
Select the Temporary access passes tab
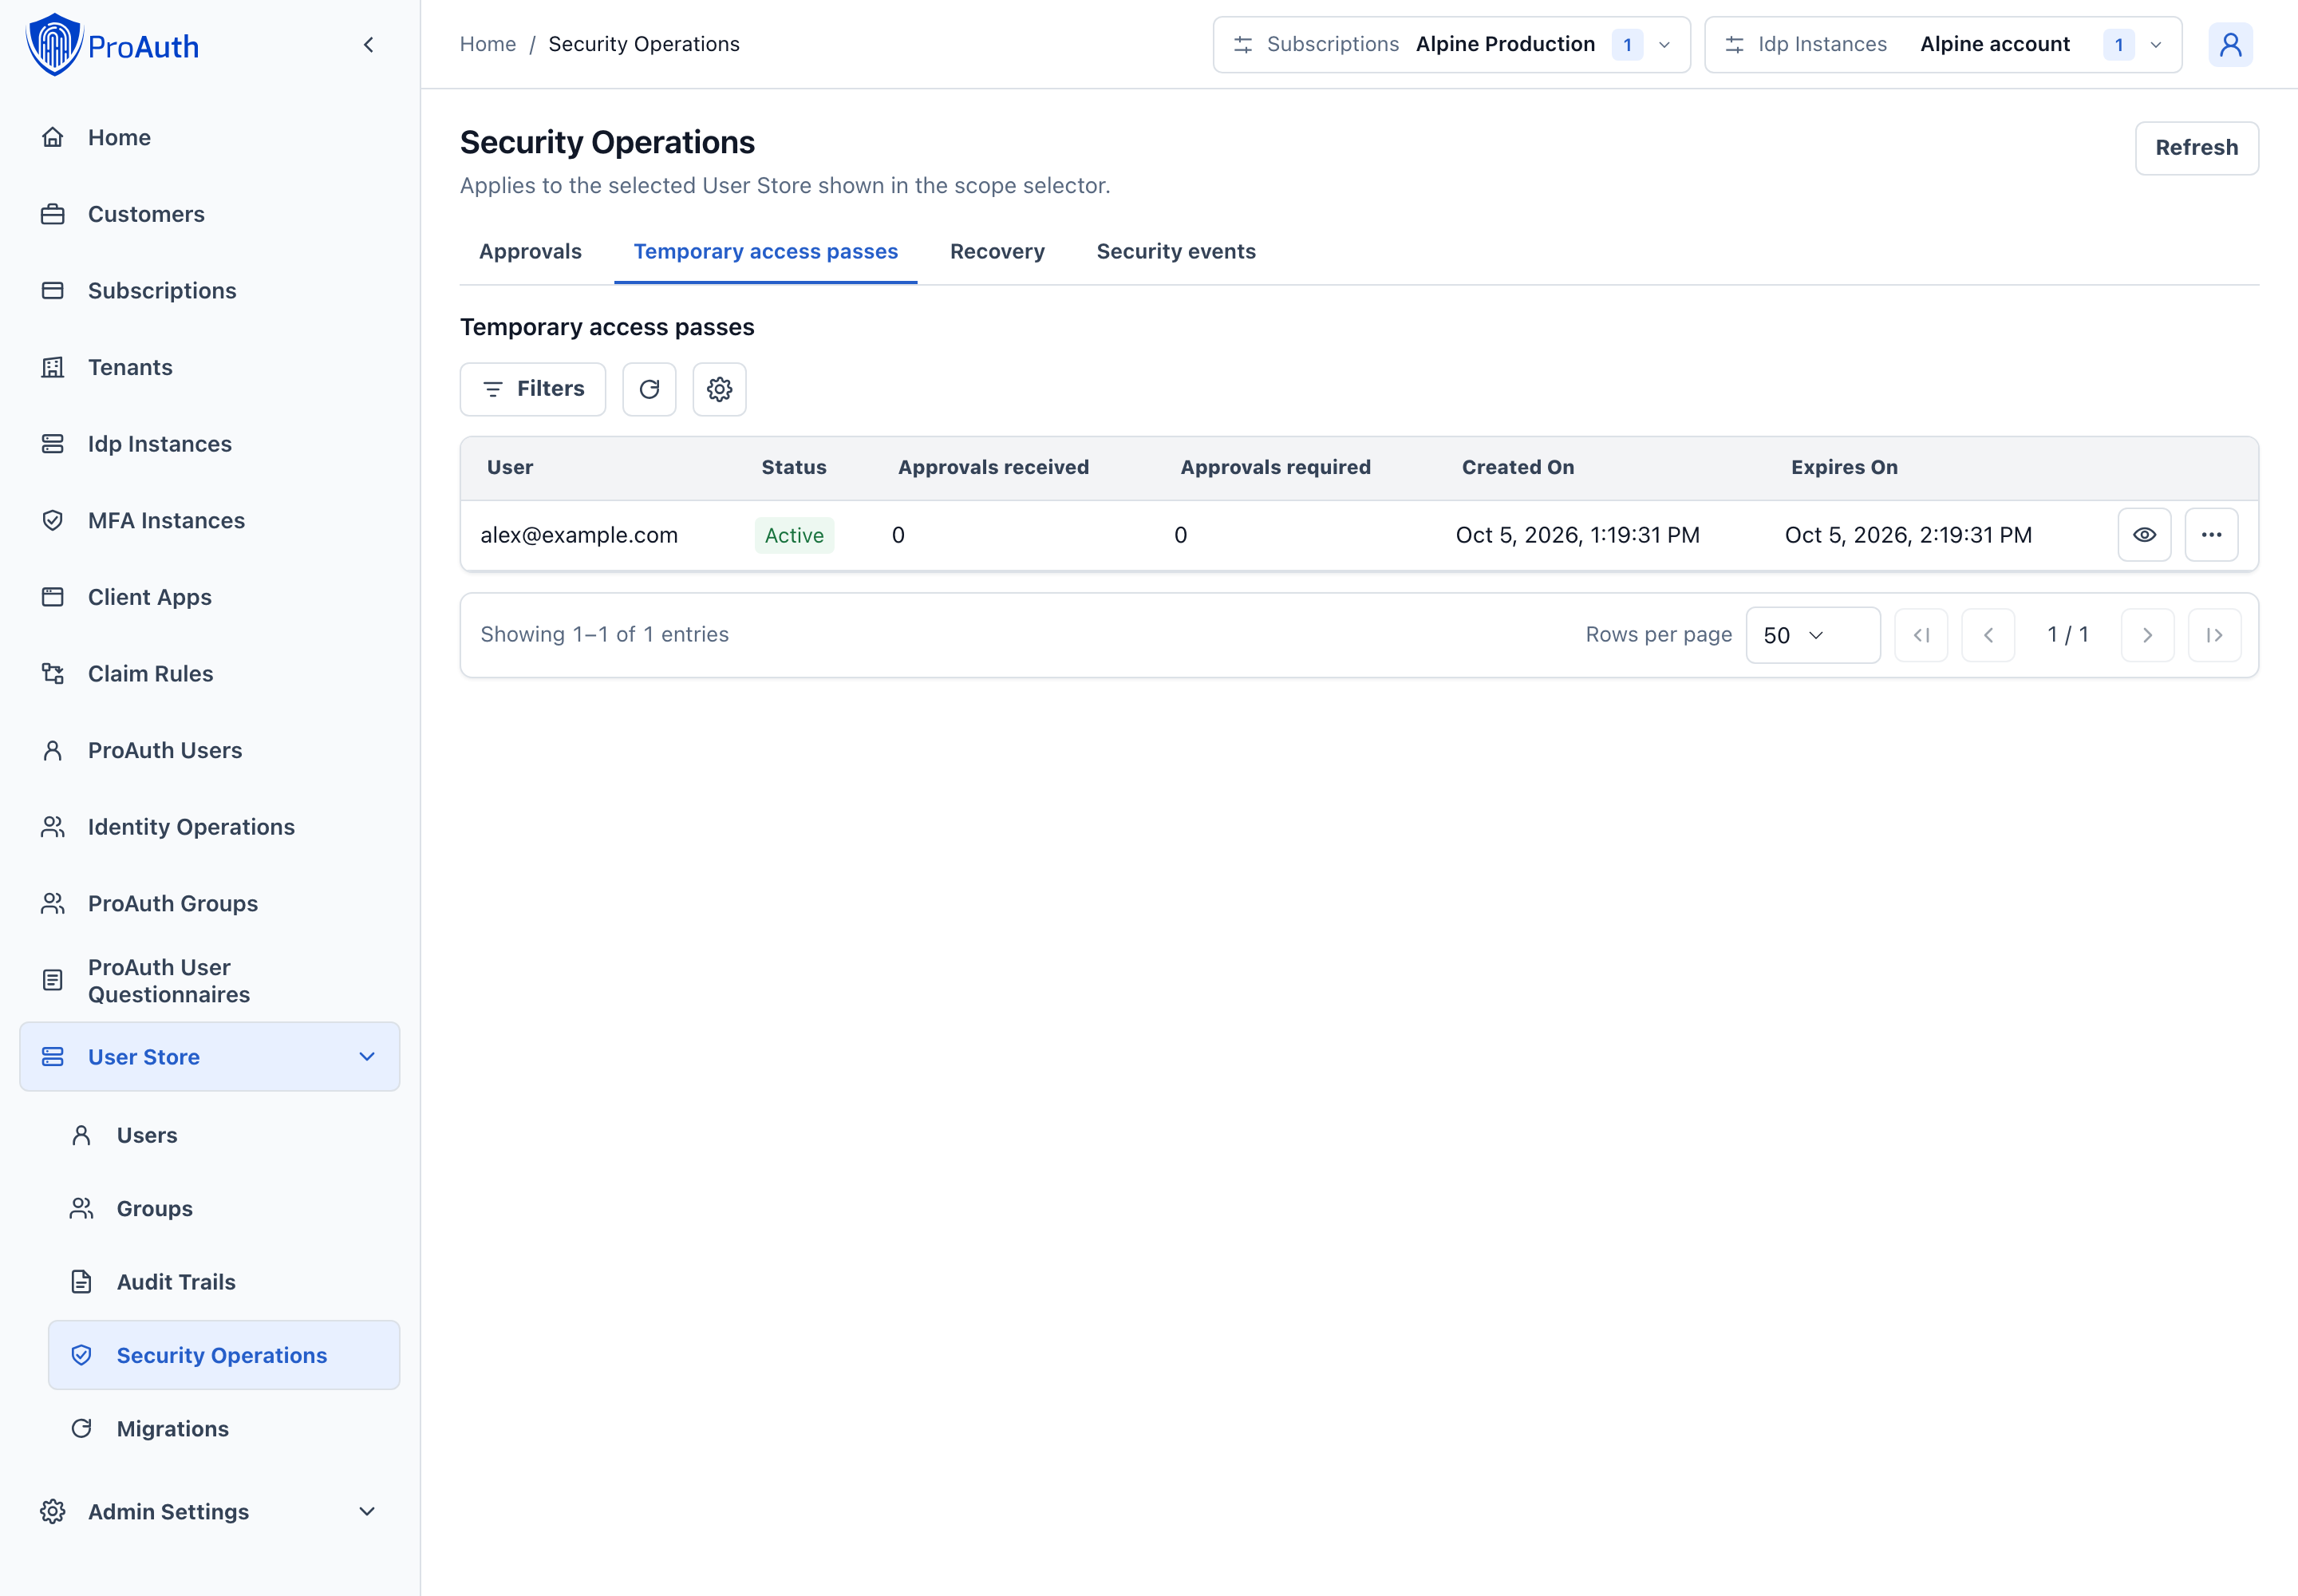point(765,252)
